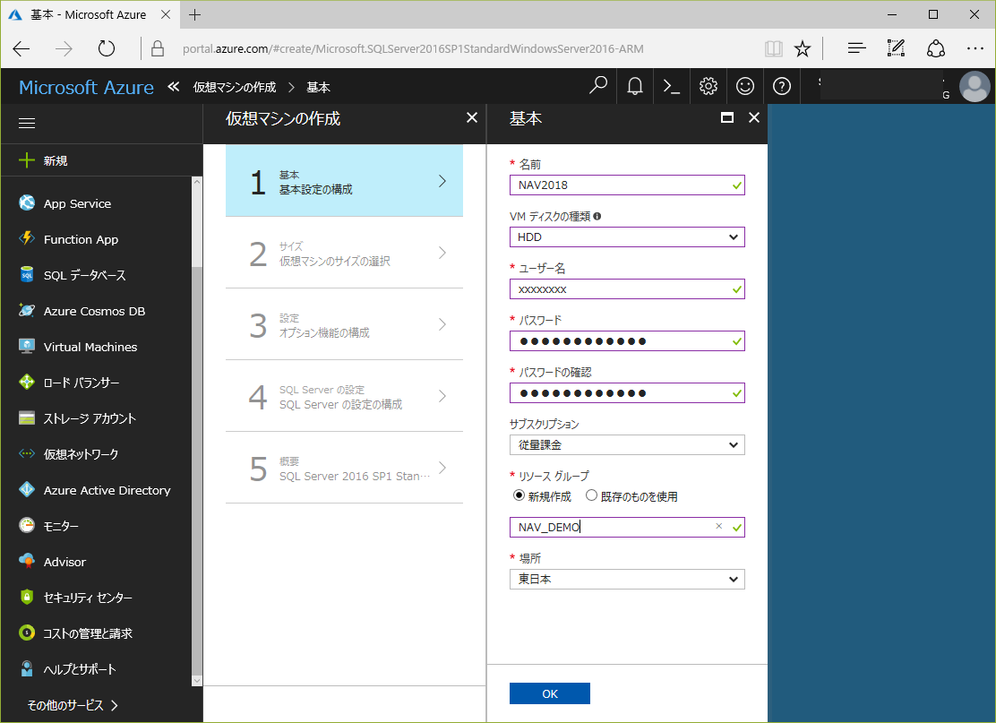Open the Azure Cosmos DB icon

pyautogui.click(x=27, y=310)
